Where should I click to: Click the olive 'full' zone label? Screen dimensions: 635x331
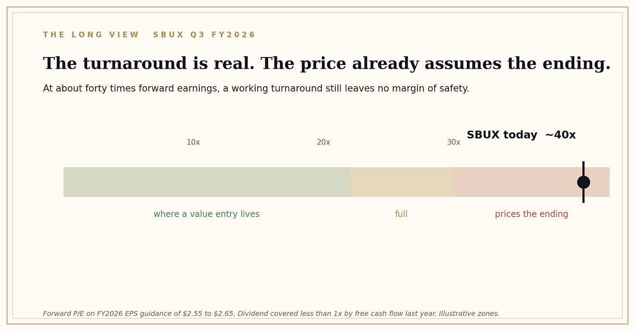point(401,214)
